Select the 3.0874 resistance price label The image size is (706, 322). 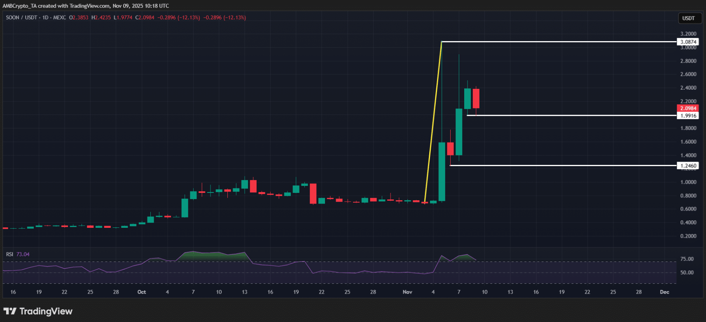point(688,42)
